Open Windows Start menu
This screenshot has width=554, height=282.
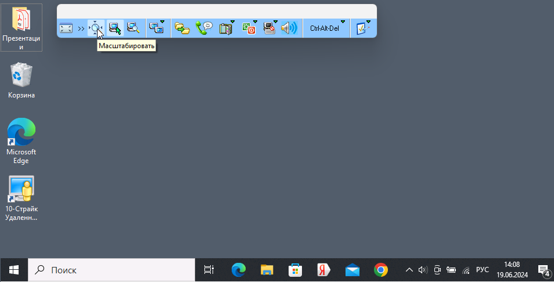coord(14,270)
